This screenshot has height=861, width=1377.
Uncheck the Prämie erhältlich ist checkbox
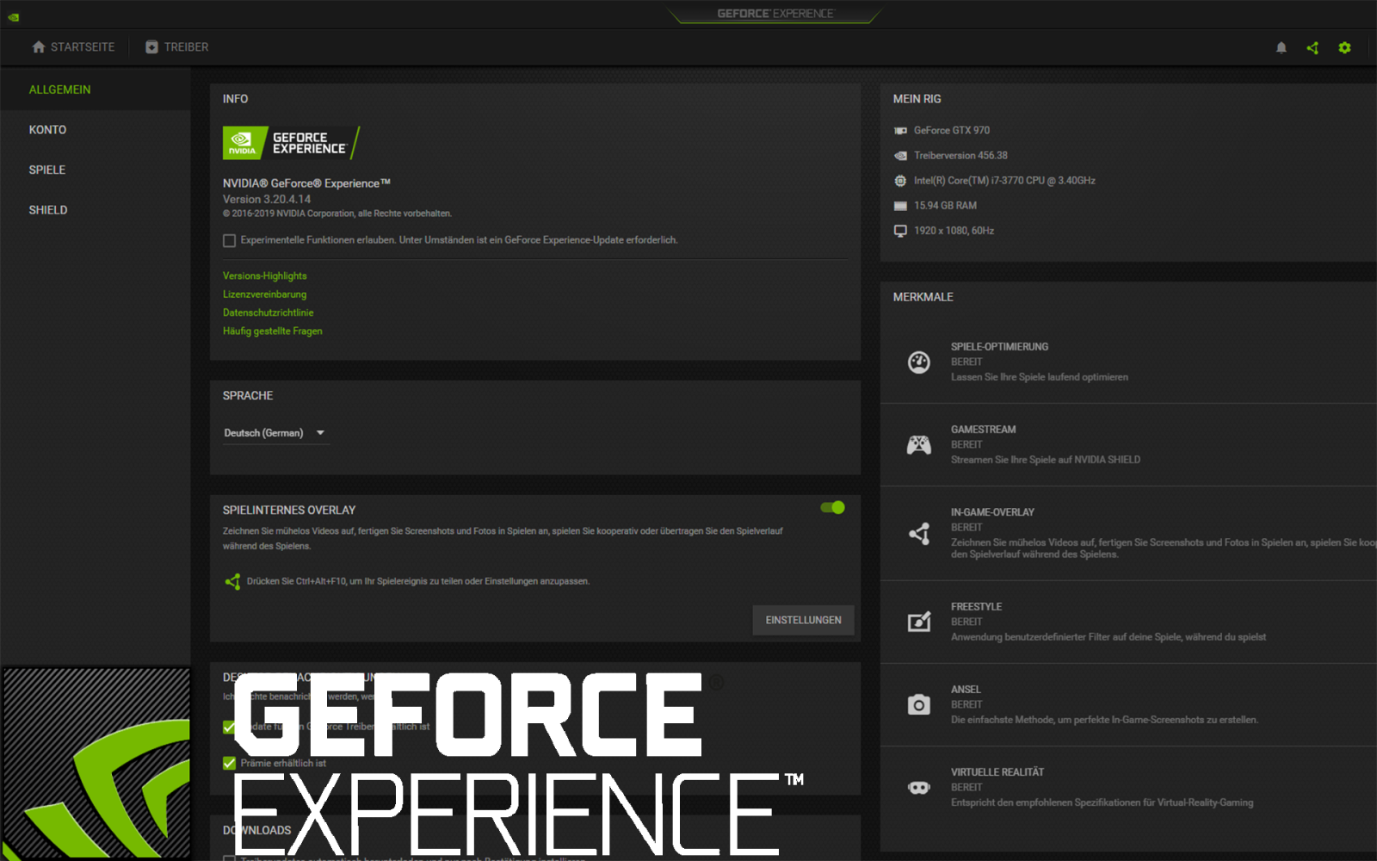[x=229, y=763]
